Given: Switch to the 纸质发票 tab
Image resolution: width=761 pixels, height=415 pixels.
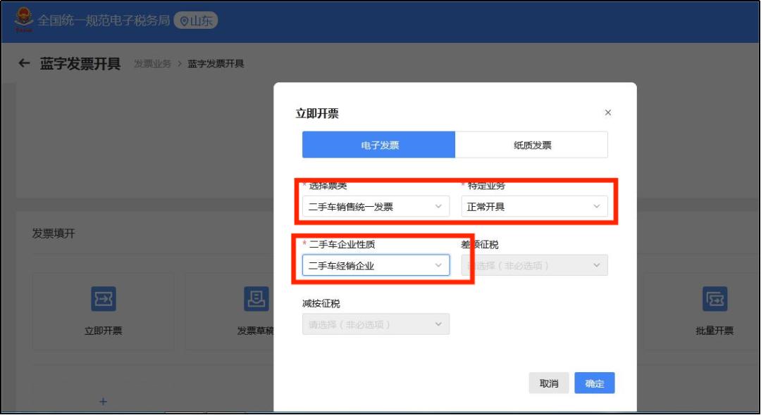Looking at the screenshot, I should [531, 145].
